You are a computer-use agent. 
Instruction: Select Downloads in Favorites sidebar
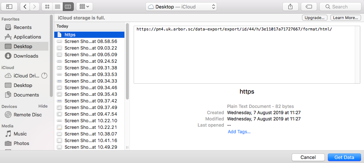[x=26, y=56]
